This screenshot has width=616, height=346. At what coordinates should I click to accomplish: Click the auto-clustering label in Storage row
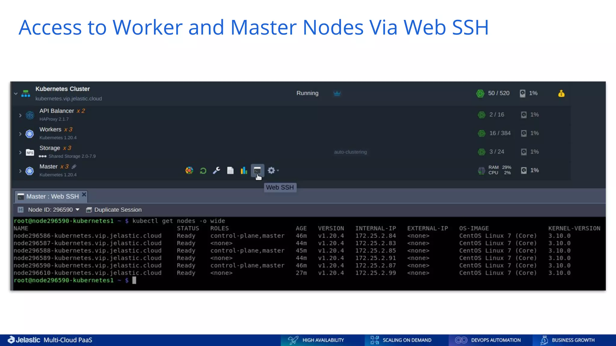[x=350, y=152]
